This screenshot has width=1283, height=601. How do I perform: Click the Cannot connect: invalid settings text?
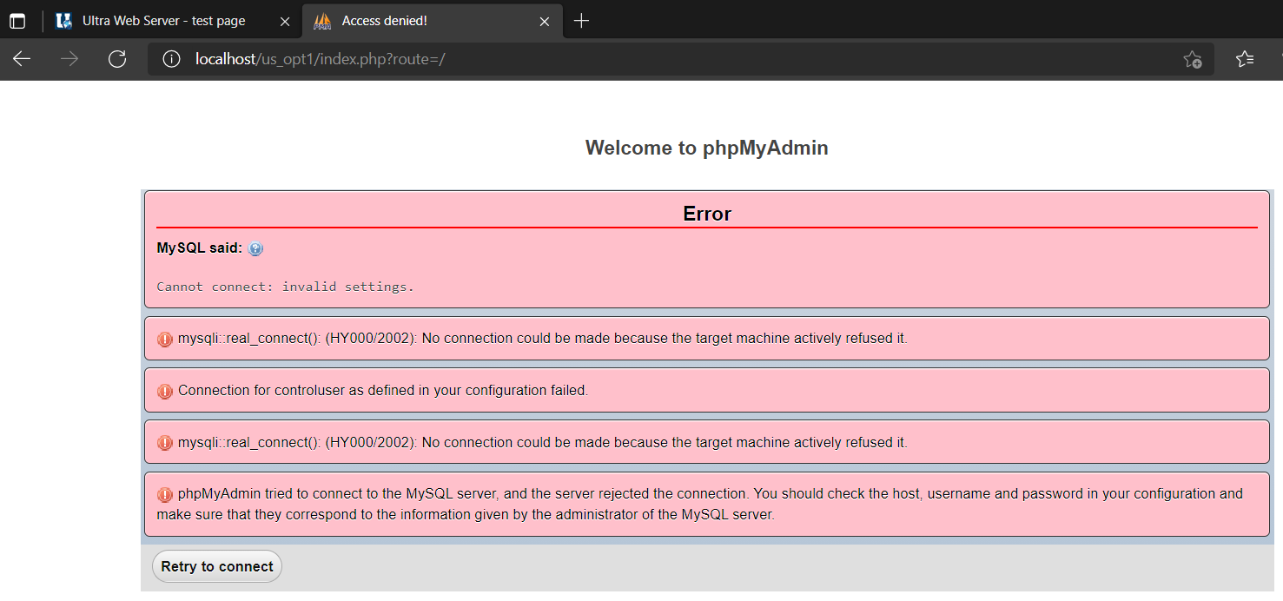285,287
